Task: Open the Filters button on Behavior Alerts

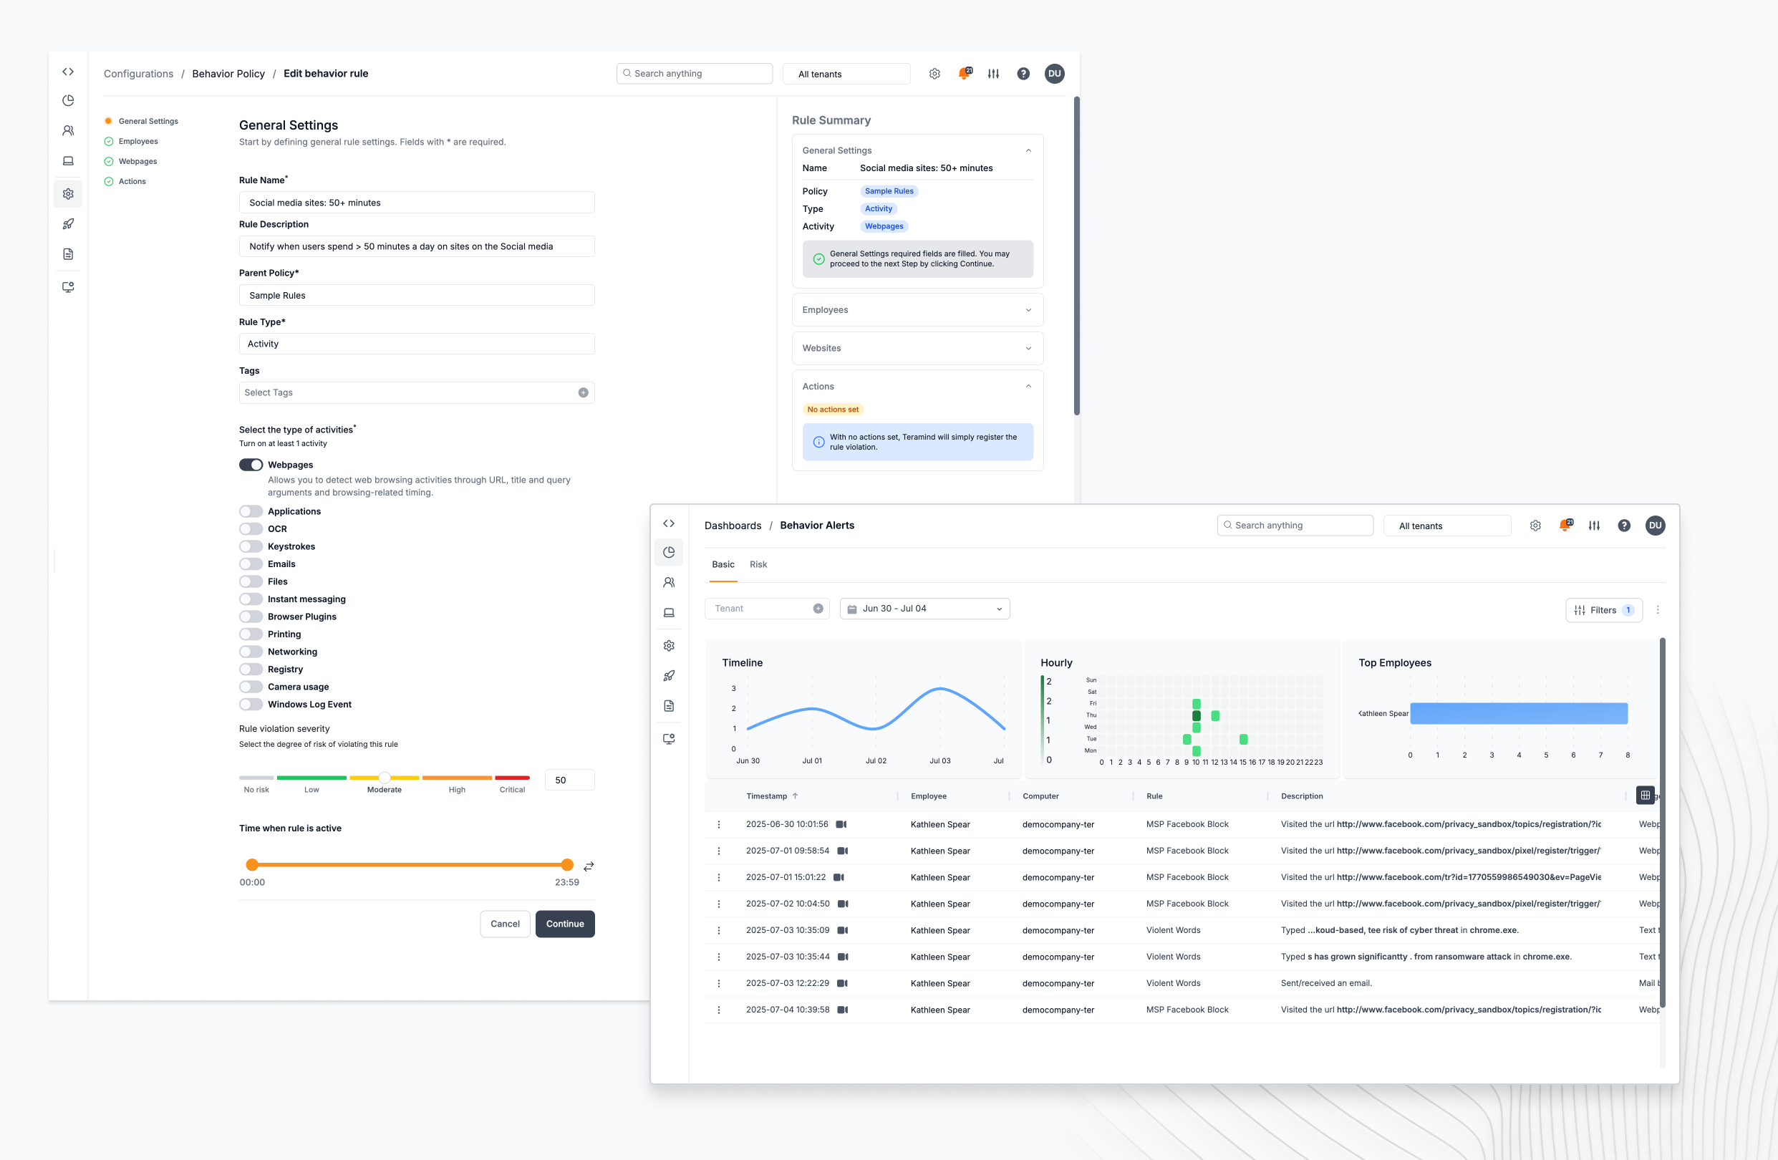Action: tap(1603, 610)
